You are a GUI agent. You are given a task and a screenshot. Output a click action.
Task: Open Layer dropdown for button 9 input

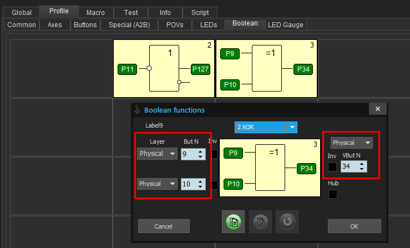click(x=157, y=154)
